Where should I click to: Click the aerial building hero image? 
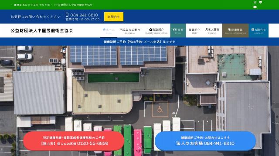(x=139, y=88)
